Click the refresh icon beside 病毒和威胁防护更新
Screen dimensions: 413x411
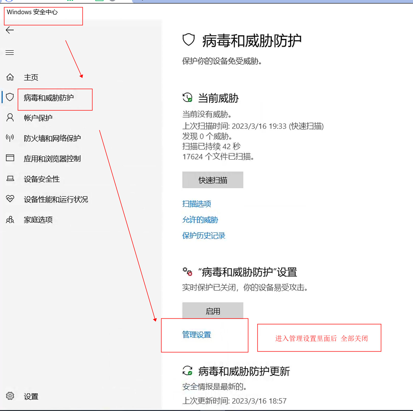click(187, 371)
